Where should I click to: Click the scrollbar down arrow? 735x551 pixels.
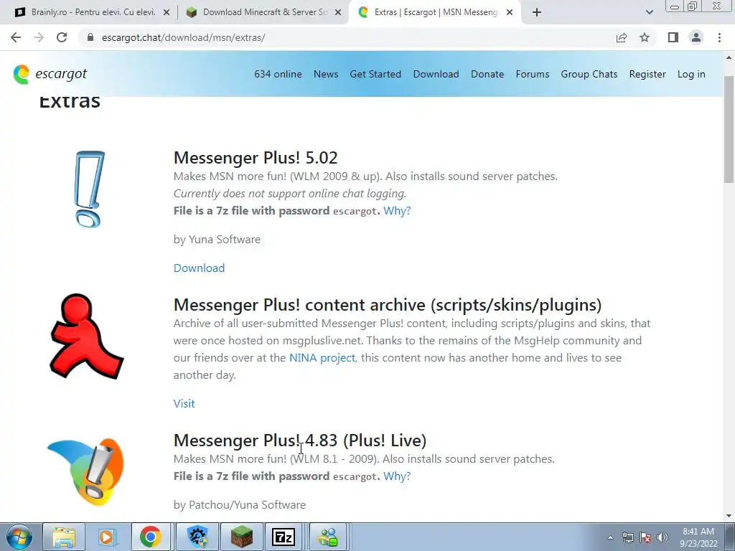coord(729,516)
